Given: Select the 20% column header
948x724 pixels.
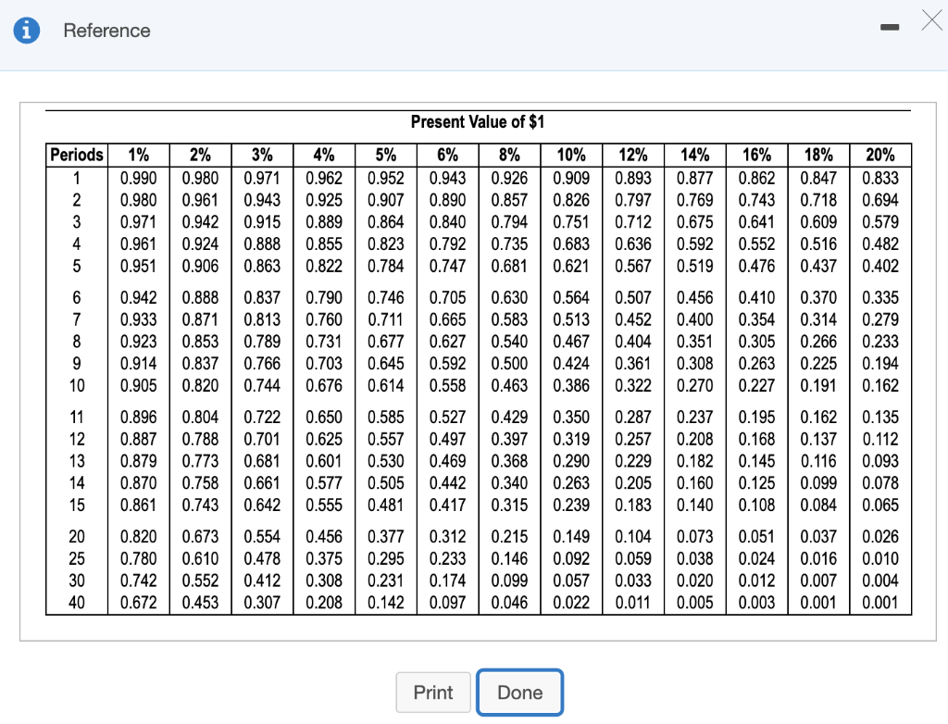Looking at the screenshot, I should [880, 155].
